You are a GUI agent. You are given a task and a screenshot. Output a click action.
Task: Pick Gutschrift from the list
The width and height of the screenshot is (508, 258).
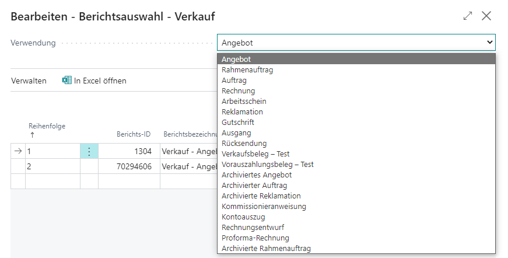tap(238, 122)
